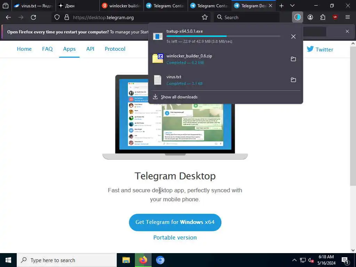Click the address bar URL
This screenshot has width=356, height=267.
[103, 17]
